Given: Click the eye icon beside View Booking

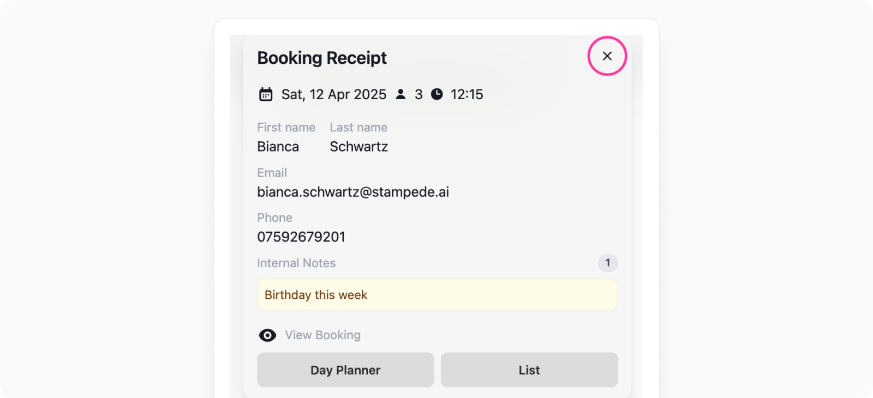Looking at the screenshot, I should pyautogui.click(x=267, y=335).
